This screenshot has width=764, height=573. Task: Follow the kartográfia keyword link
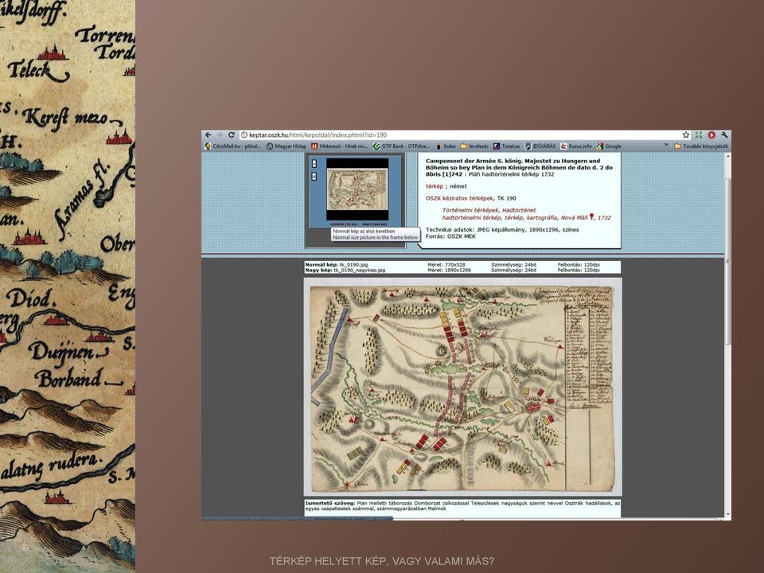click(542, 218)
